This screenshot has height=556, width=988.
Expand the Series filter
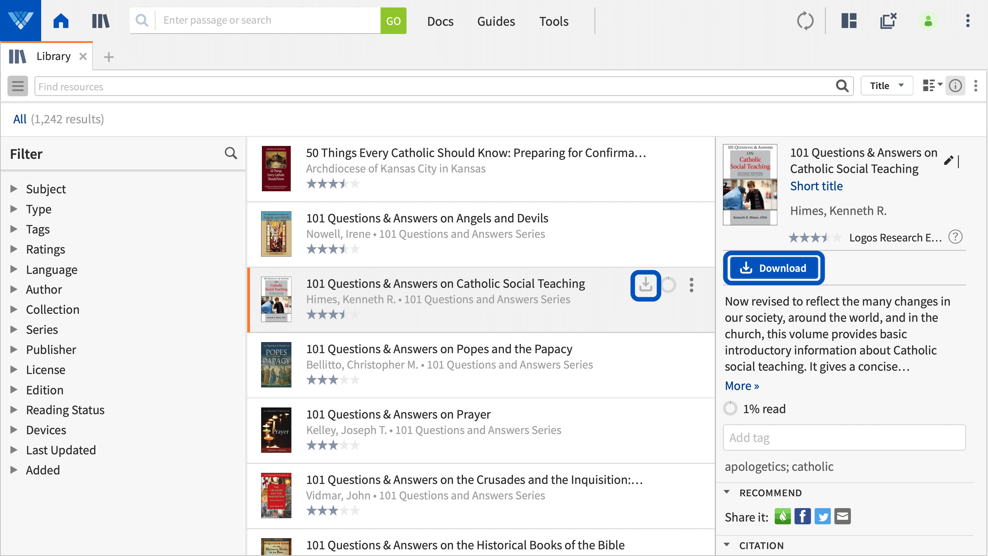[14, 329]
